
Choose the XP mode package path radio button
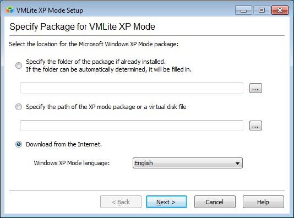[19, 107]
